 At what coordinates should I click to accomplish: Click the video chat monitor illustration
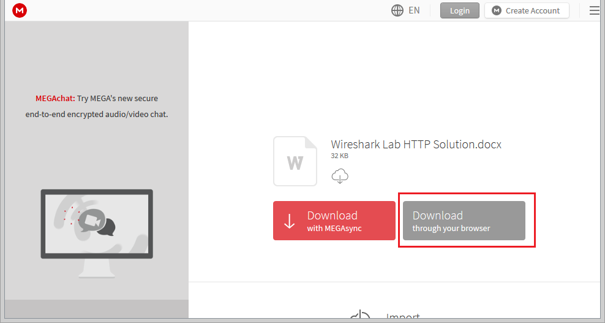coord(97,234)
